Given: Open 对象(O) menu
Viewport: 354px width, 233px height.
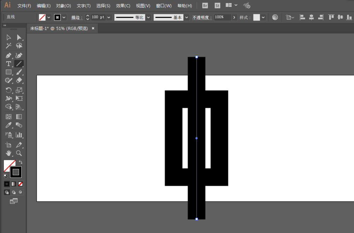Looking at the screenshot, I should (x=63, y=6).
